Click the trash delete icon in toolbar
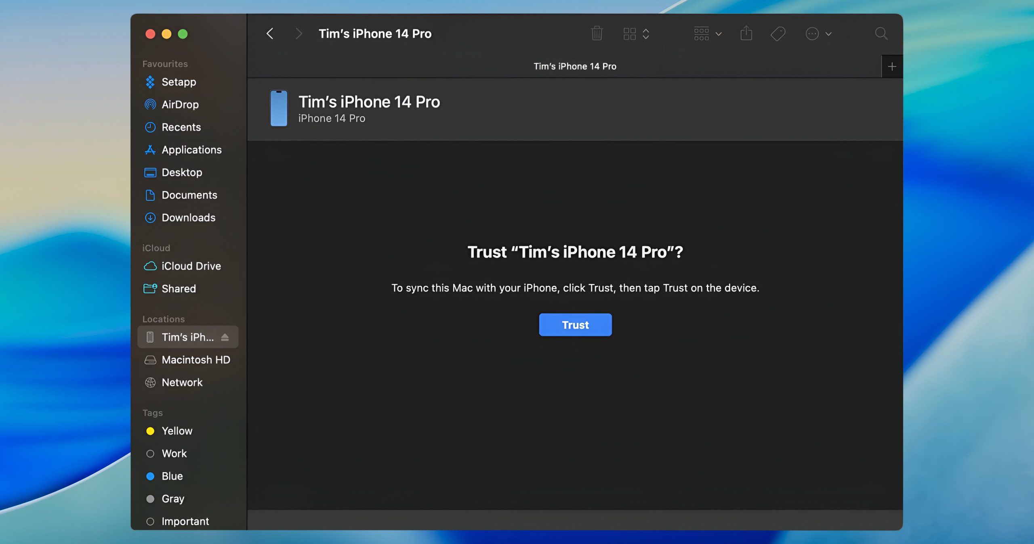 coord(597,33)
